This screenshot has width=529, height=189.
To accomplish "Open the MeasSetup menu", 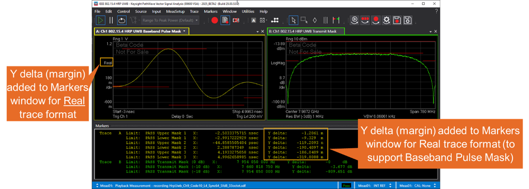I will (175, 12).
